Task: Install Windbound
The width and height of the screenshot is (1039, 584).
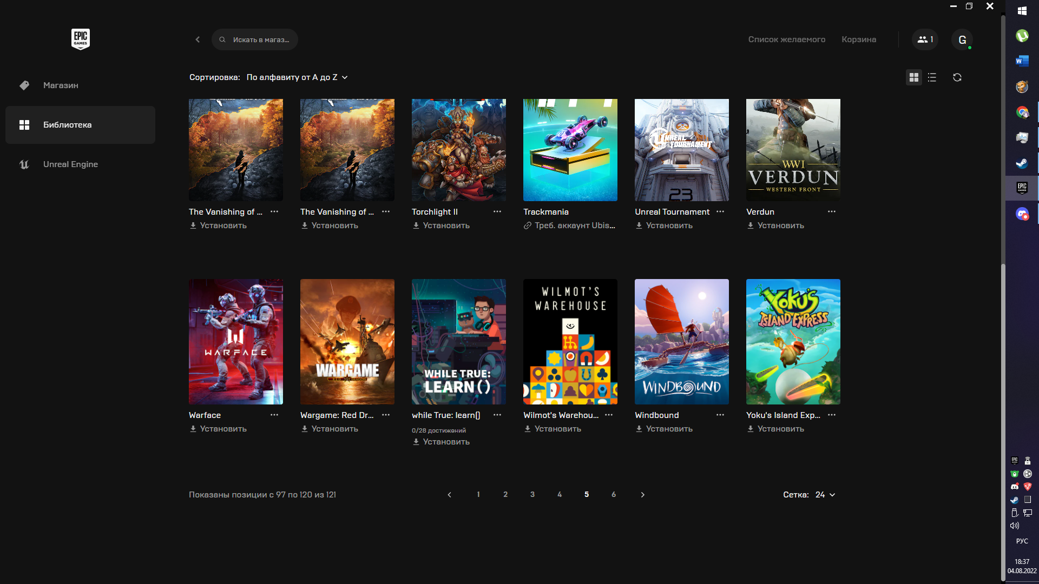Action: click(664, 429)
